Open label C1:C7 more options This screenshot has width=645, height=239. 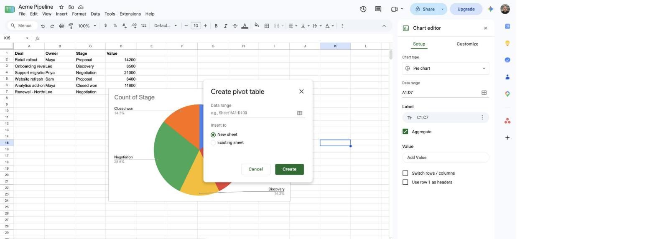(482, 117)
